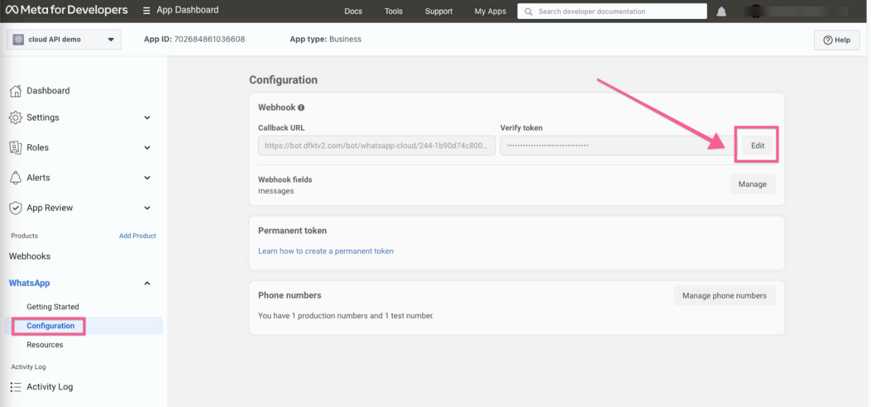Click the cloud API demo app icon
Screen dimensions: 871x407
[x=18, y=39]
